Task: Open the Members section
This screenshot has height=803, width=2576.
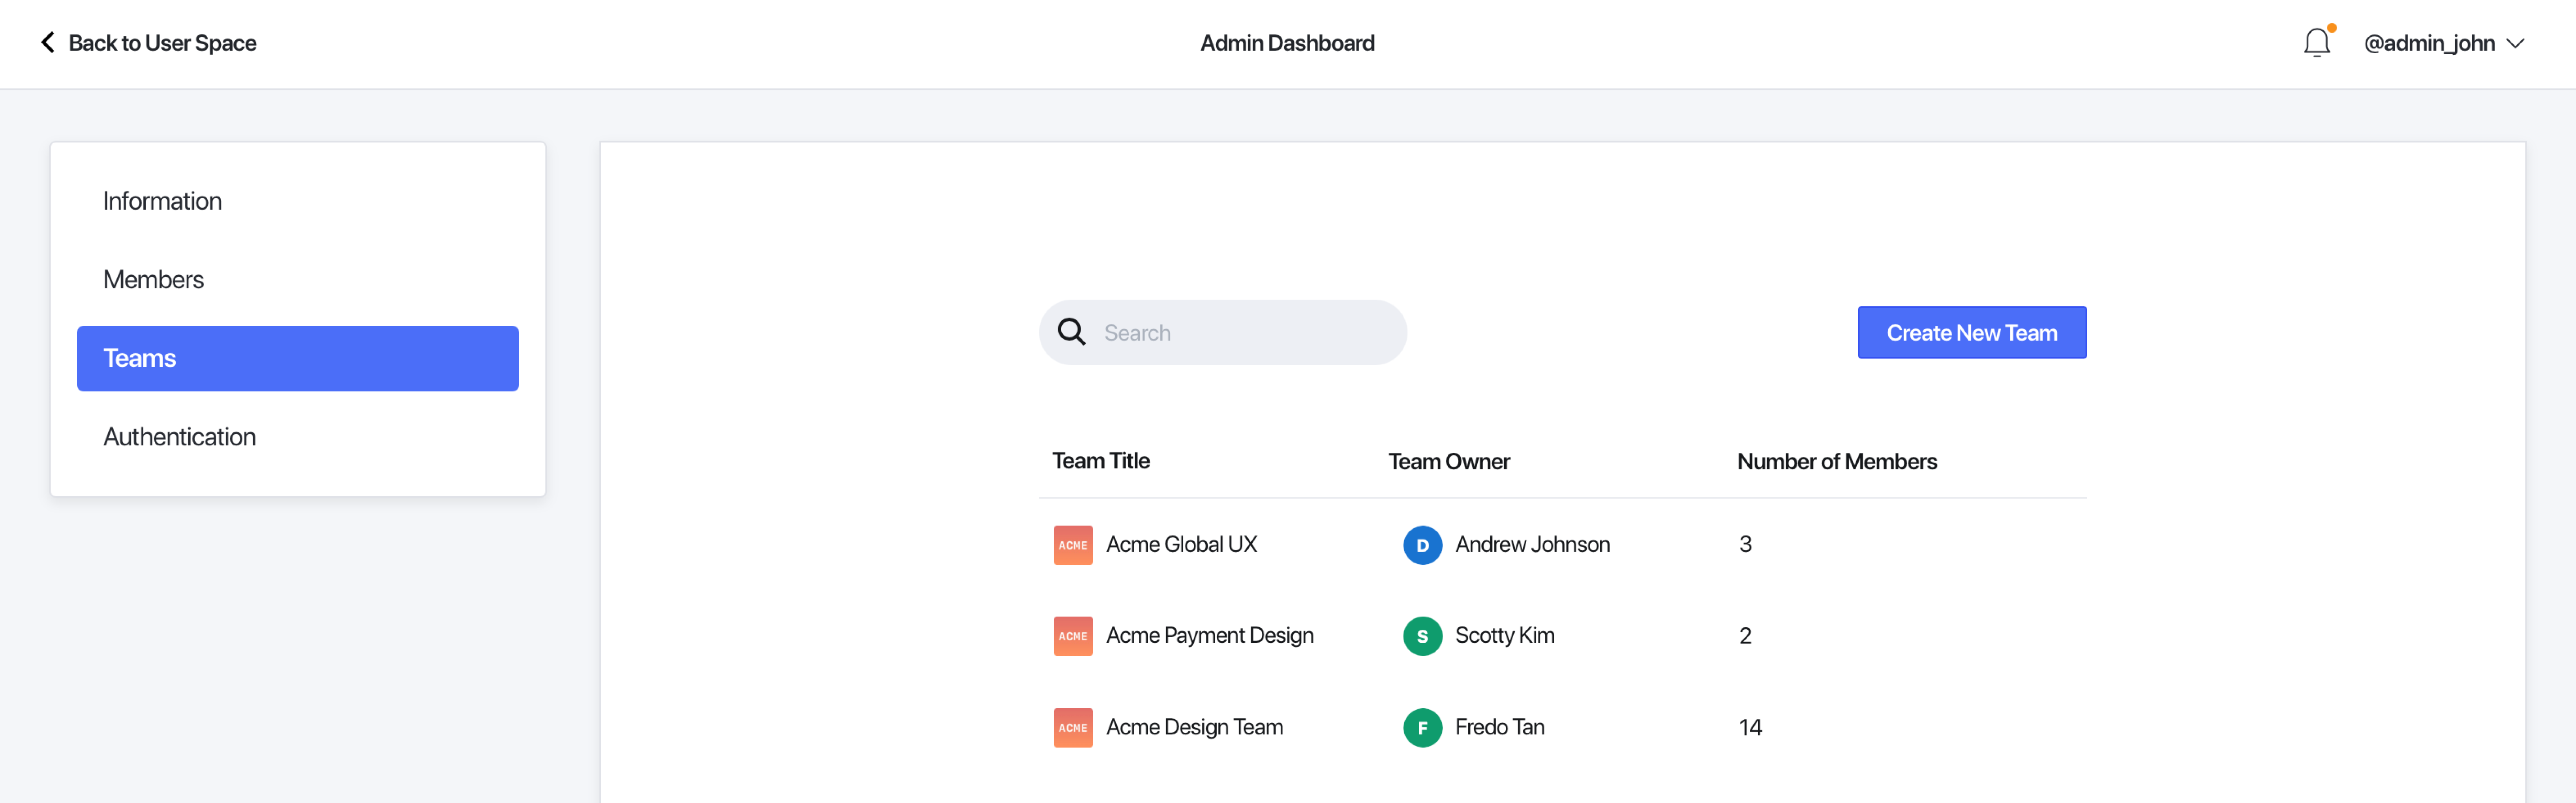Action: pyautogui.click(x=153, y=279)
